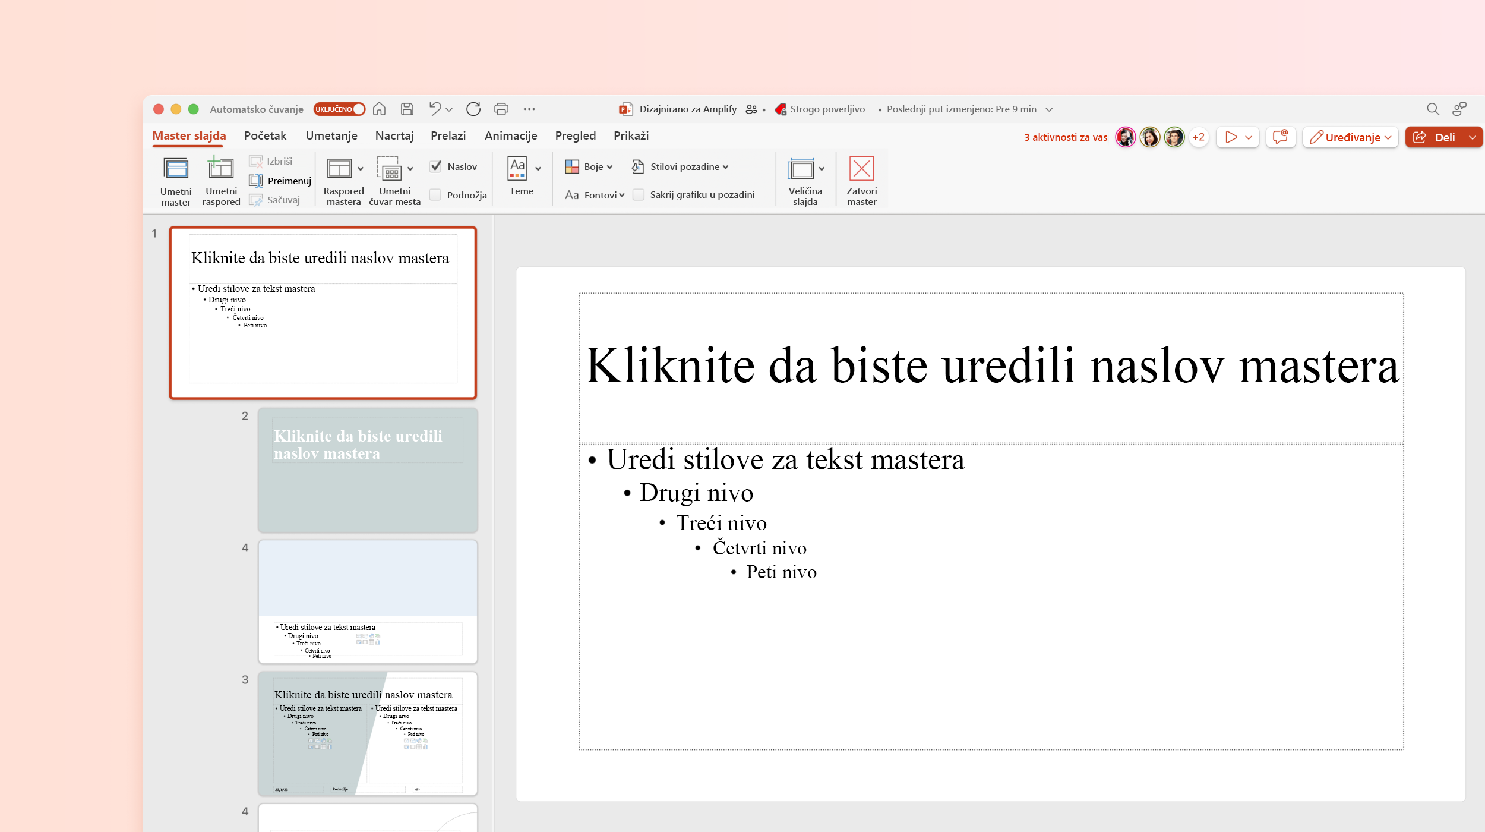Click Preimenuj to rename layout
1485x832 pixels.
pos(280,181)
